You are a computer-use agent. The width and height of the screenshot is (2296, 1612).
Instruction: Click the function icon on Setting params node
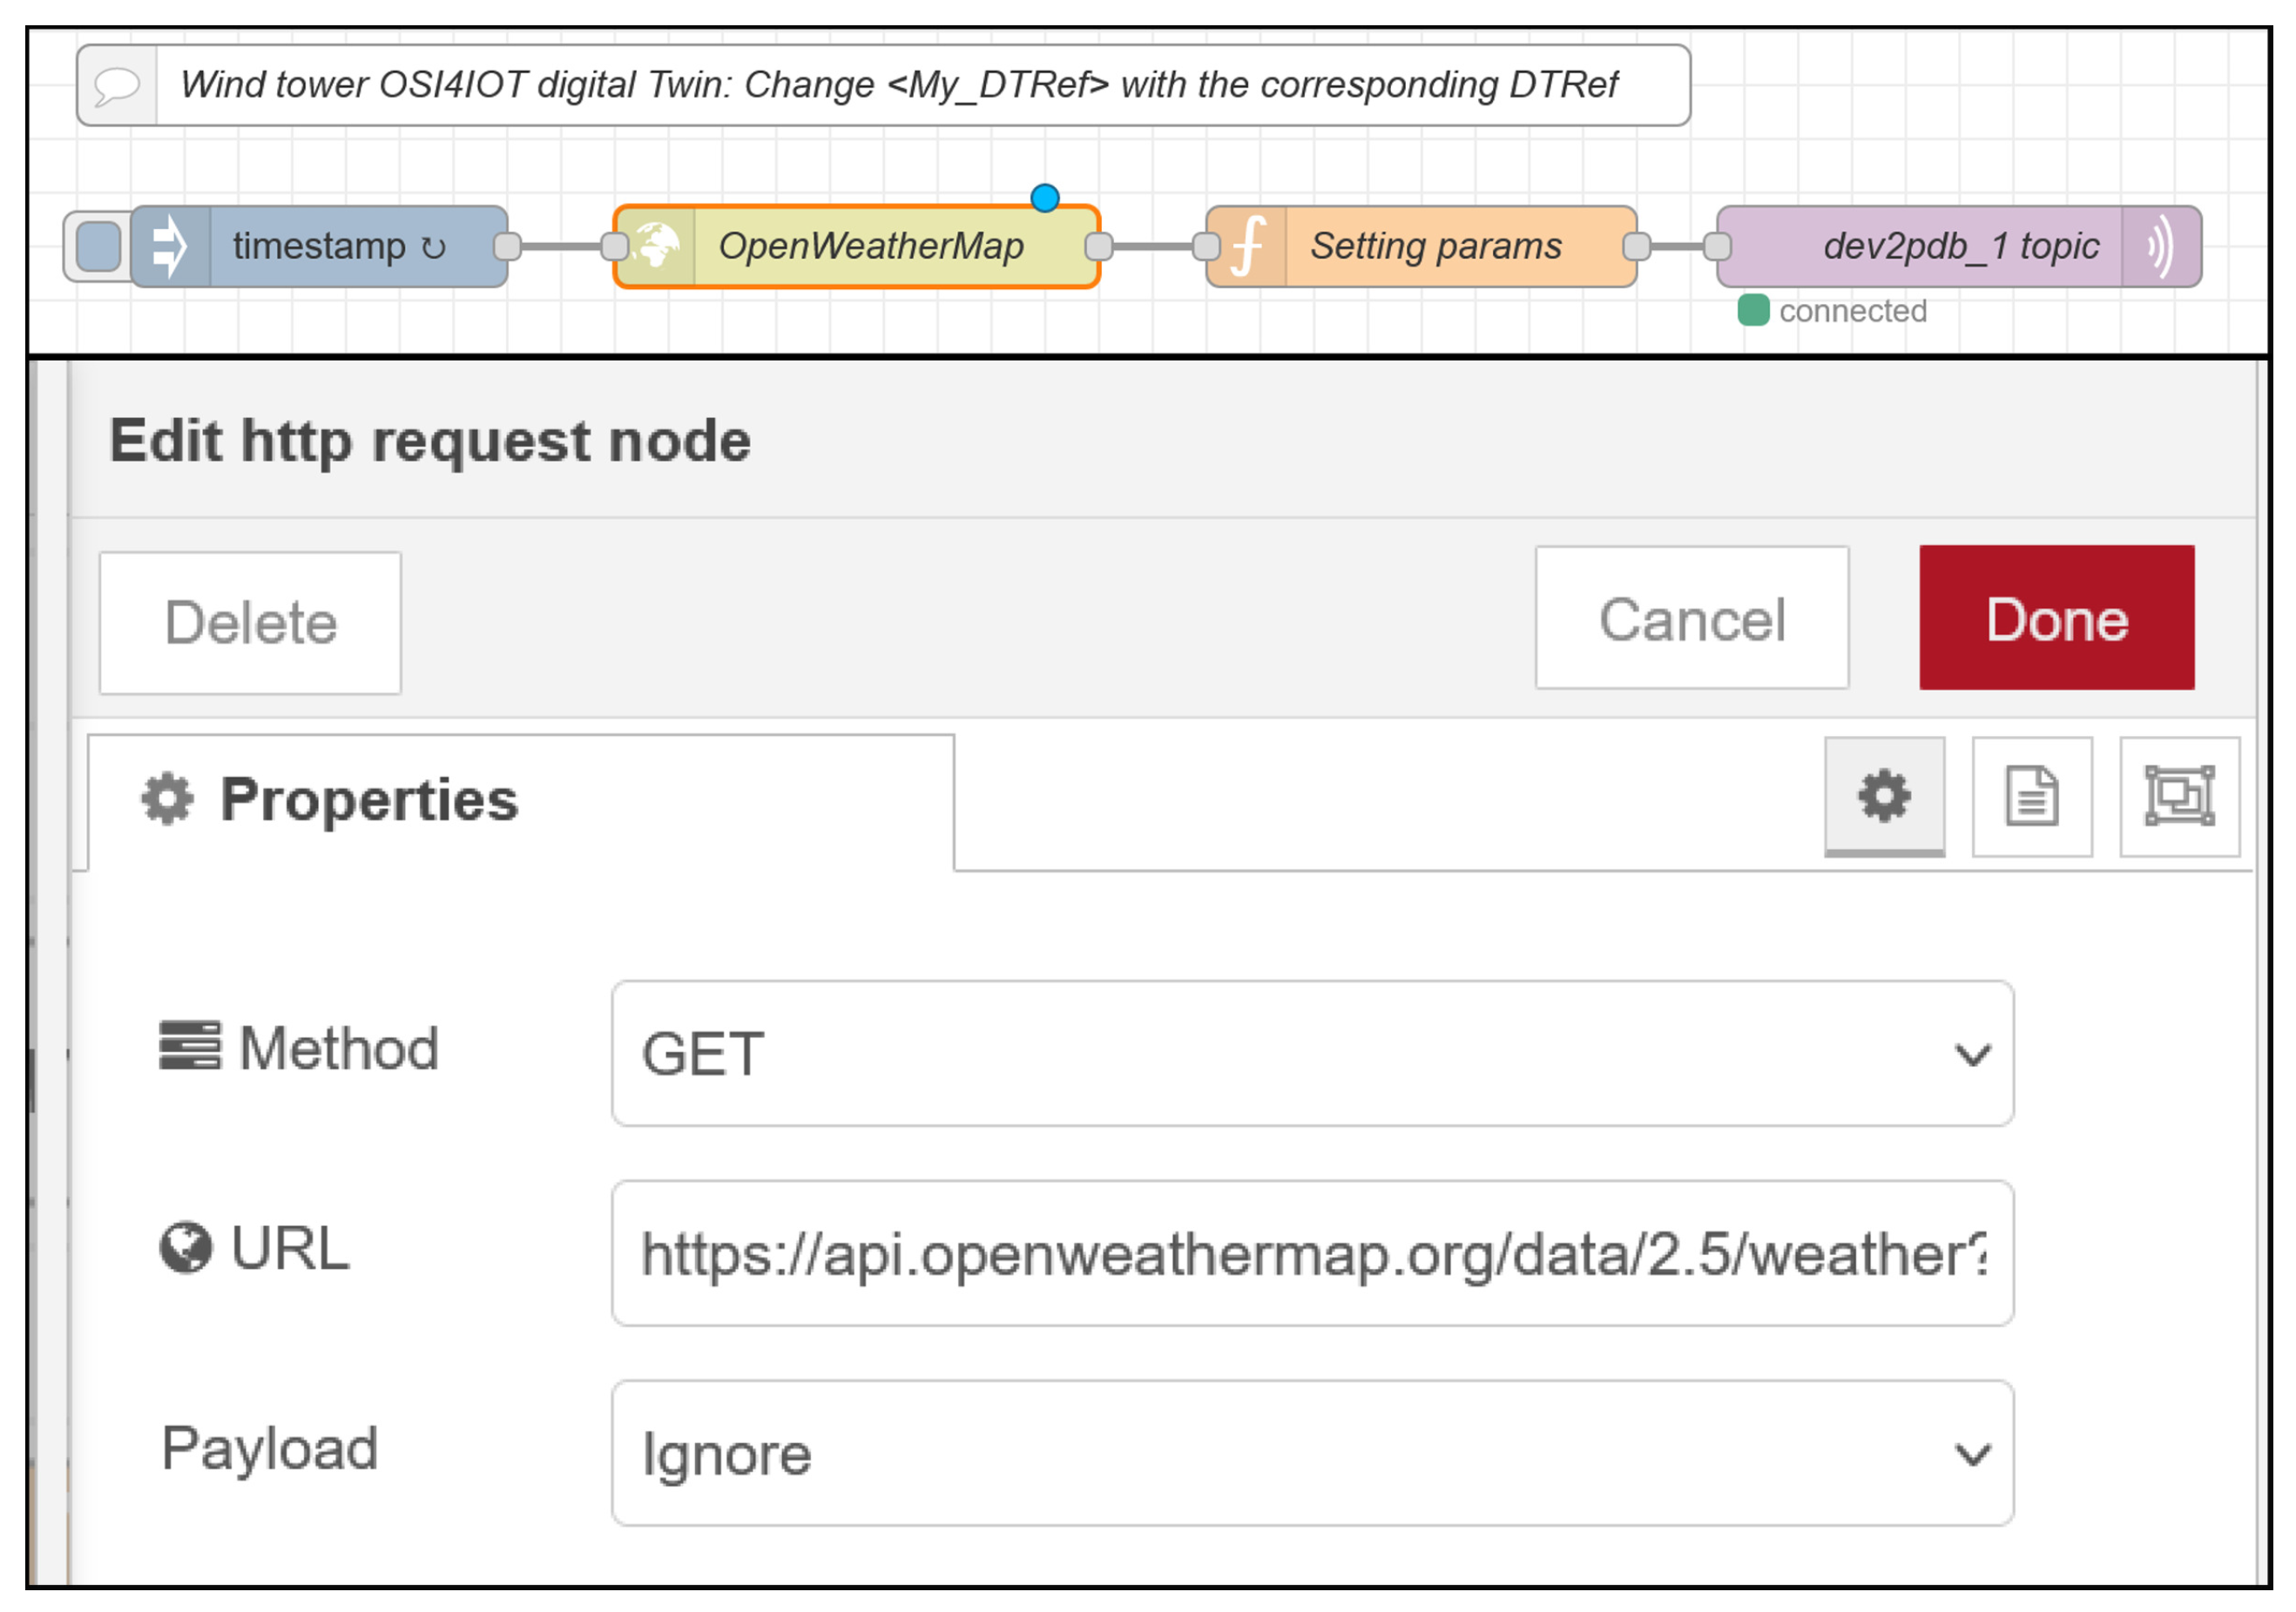(1247, 246)
